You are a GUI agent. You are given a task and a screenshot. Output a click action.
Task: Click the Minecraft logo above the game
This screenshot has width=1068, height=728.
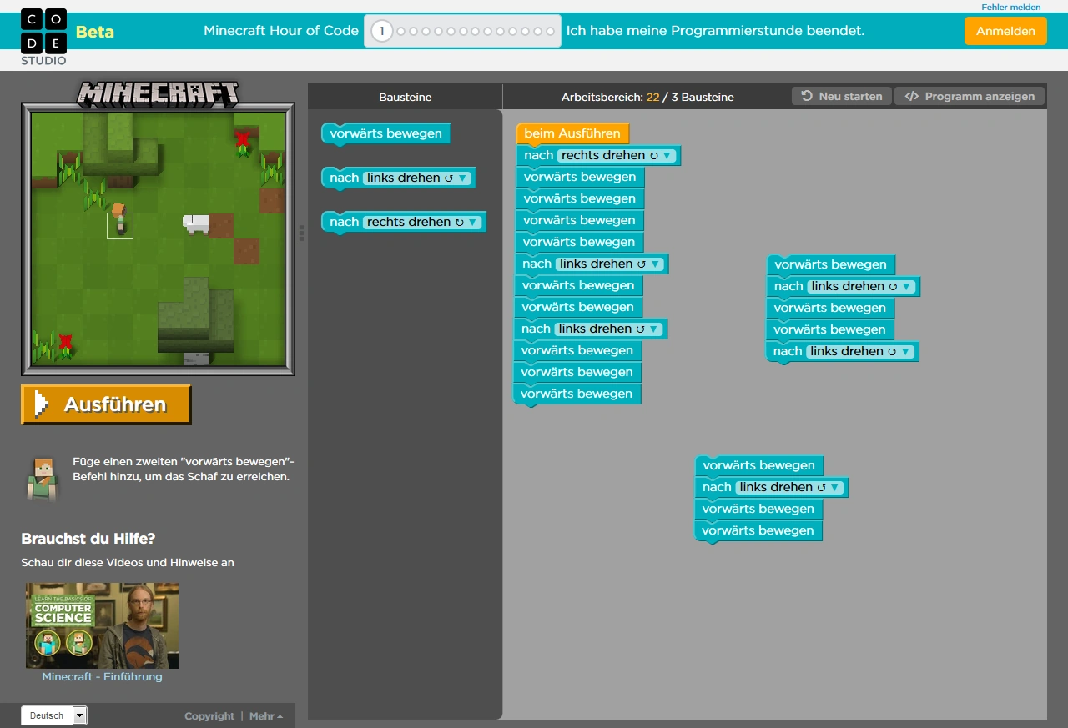pos(158,93)
